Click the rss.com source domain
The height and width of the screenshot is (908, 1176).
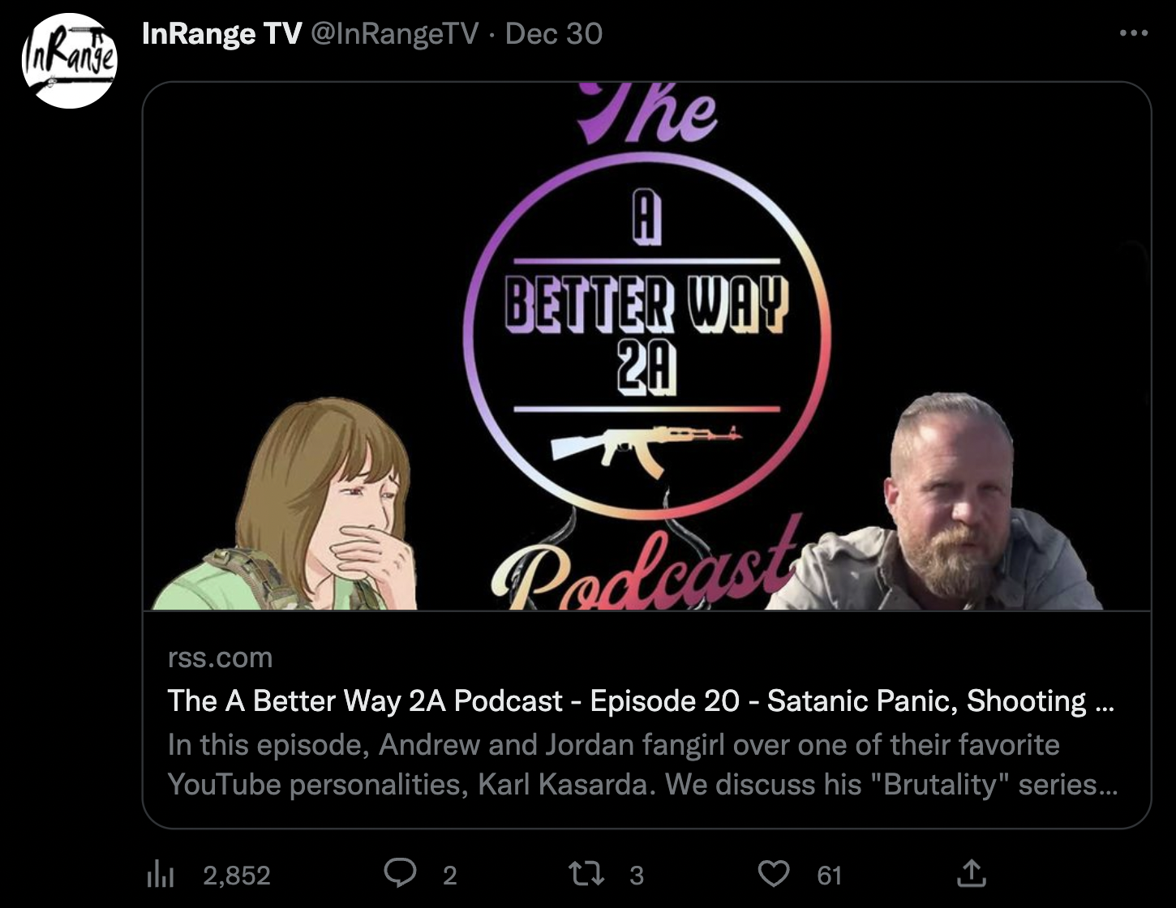[x=220, y=657]
